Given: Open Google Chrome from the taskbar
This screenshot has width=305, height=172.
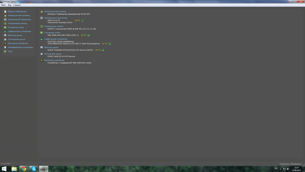Looking at the screenshot, I should click(x=24, y=169).
